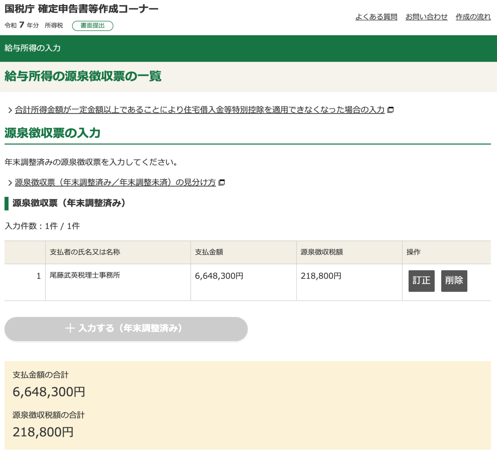
Task: Click the external link icon next to 見分け方
Action: tap(222, 182)
